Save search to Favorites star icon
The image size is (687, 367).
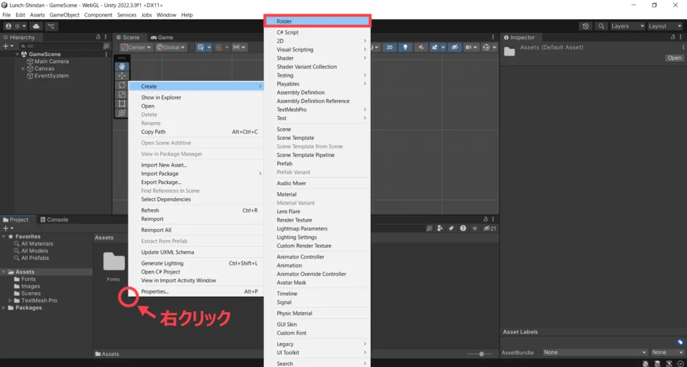[x=475, y=228]
